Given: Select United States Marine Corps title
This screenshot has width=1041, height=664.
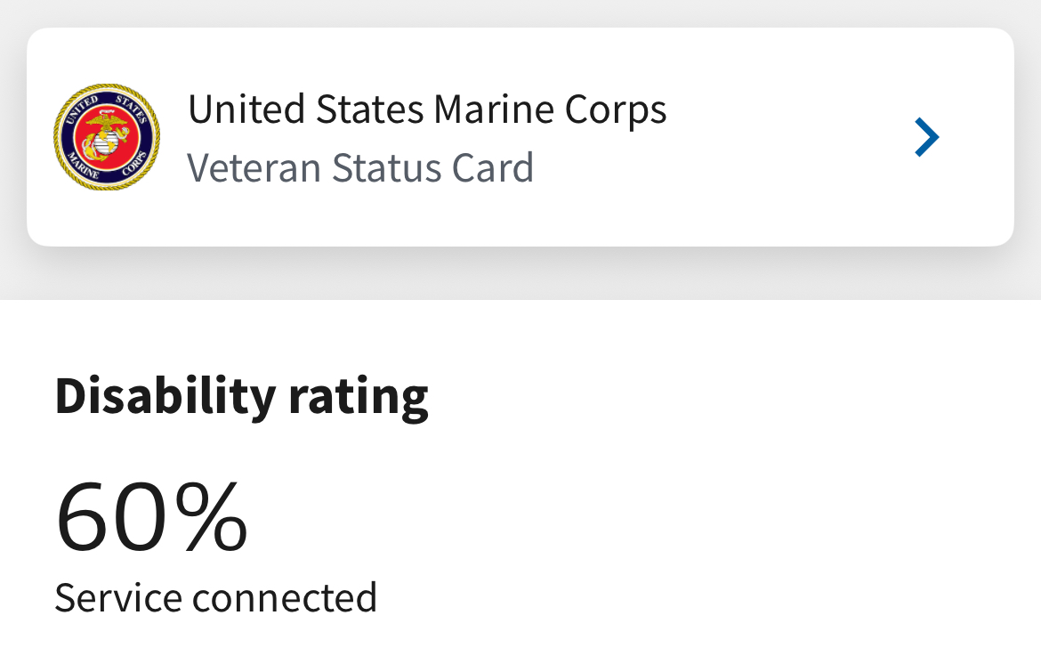Looking at the screenshot, I should tap(427, 109).
